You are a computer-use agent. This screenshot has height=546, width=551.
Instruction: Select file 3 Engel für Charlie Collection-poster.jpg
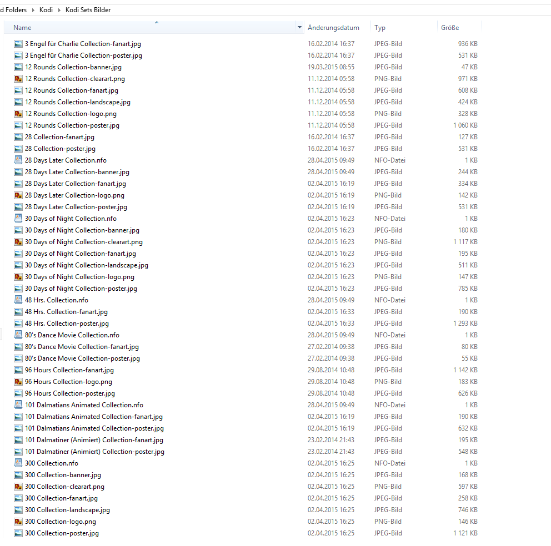point(83,55)
